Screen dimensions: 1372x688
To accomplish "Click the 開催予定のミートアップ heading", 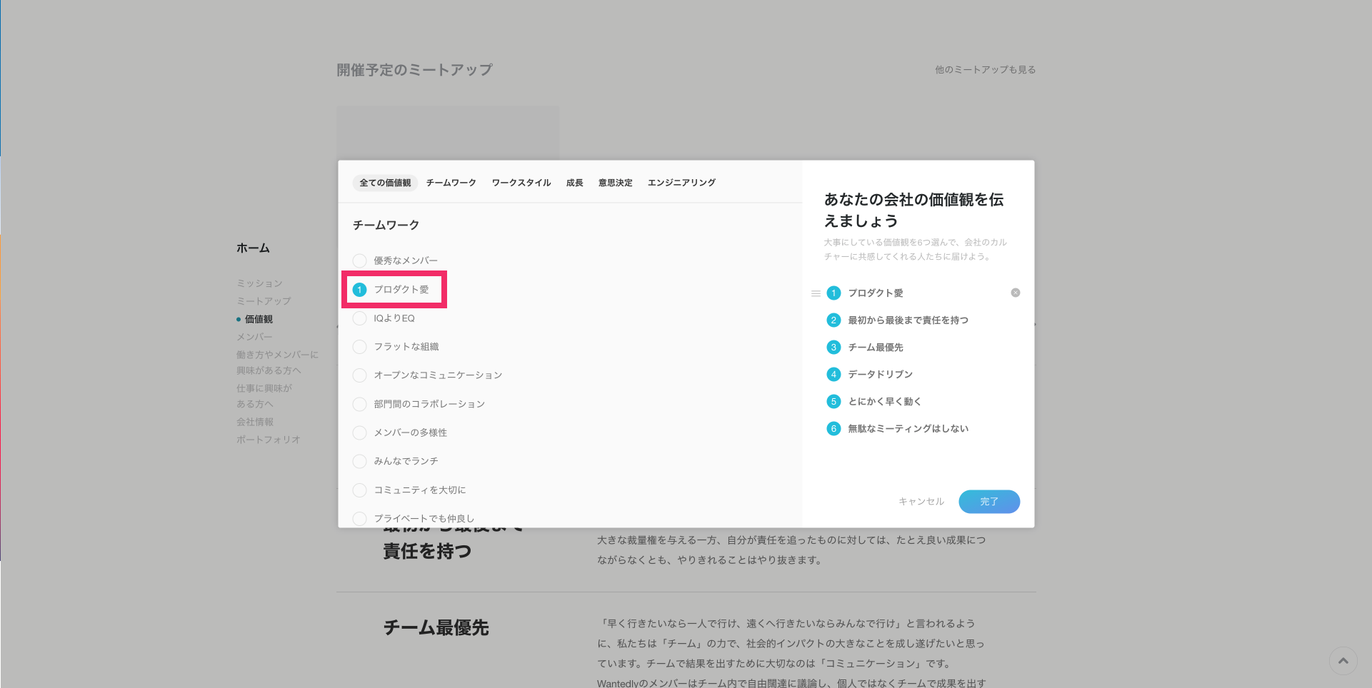I will click(414, 70).
